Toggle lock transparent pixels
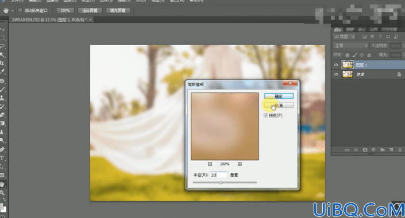The height and width of the screenshot is (218, 405). [x=348, y=55]
